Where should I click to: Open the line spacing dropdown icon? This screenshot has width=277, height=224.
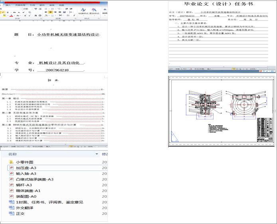(71, 12)
